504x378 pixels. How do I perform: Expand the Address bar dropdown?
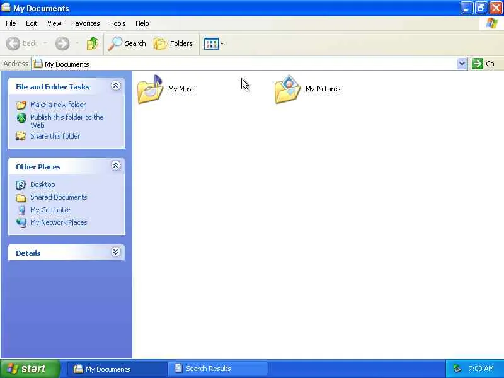(462, 64)
